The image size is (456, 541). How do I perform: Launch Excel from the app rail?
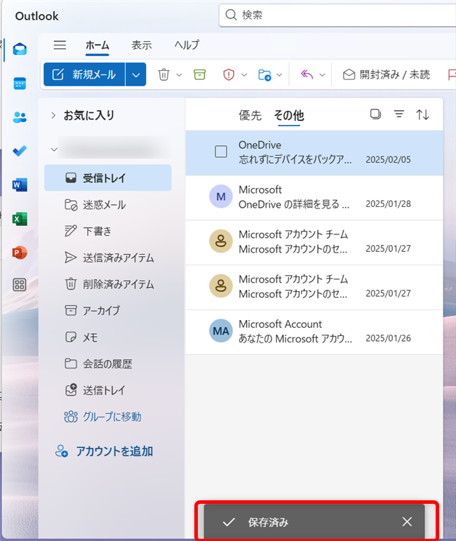click(x=20, y=219)
